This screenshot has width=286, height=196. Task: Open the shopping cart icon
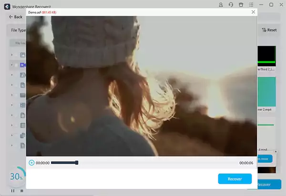click(x=241, y=5)
